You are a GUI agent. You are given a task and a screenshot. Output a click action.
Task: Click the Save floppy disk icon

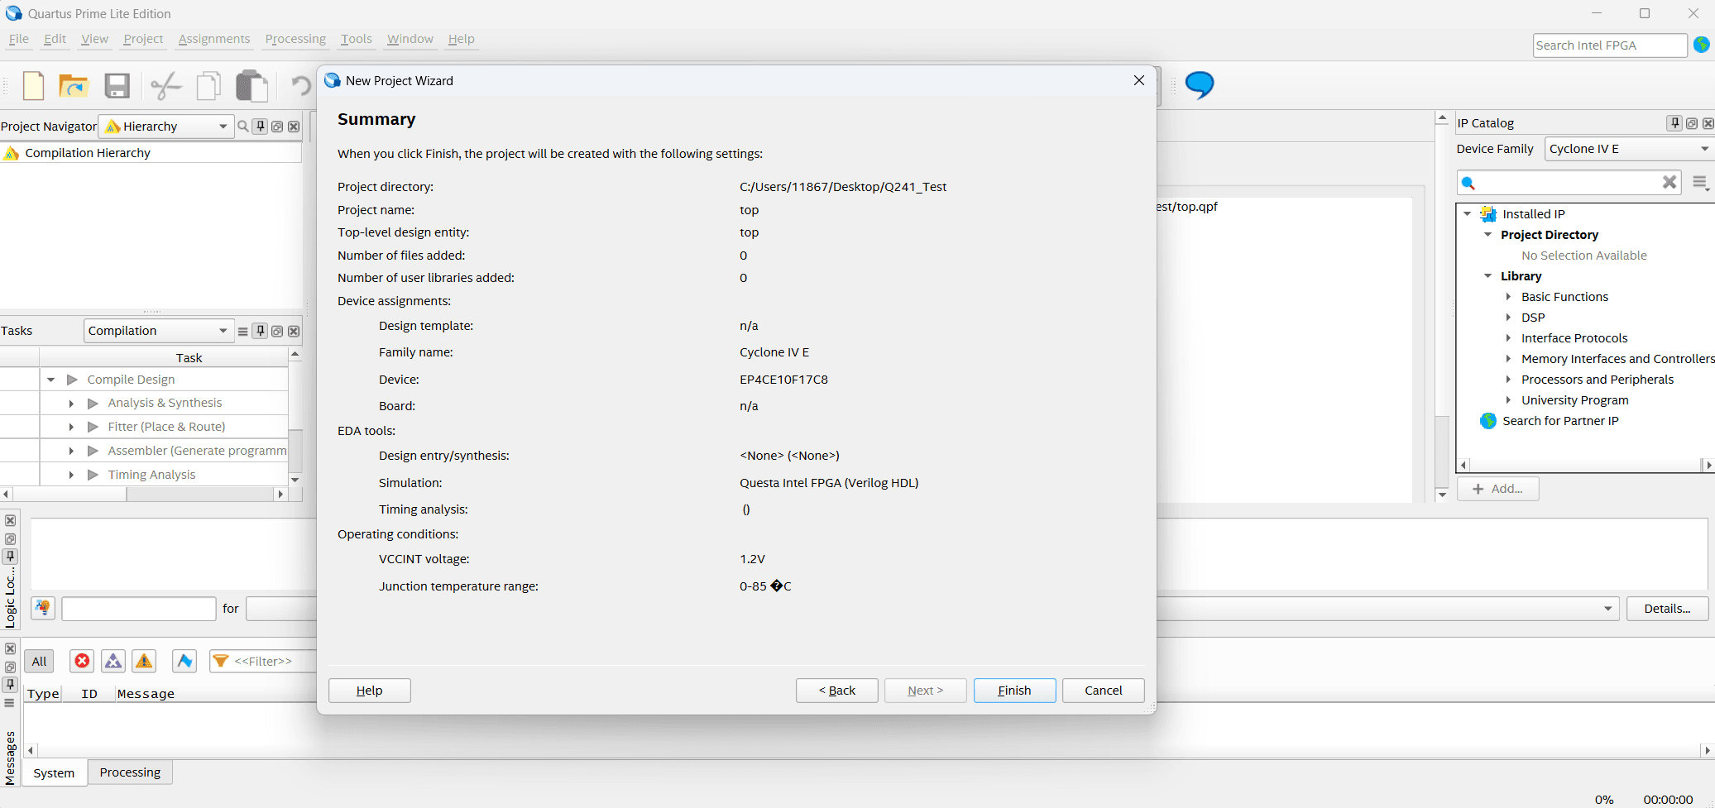click(117, 85)
